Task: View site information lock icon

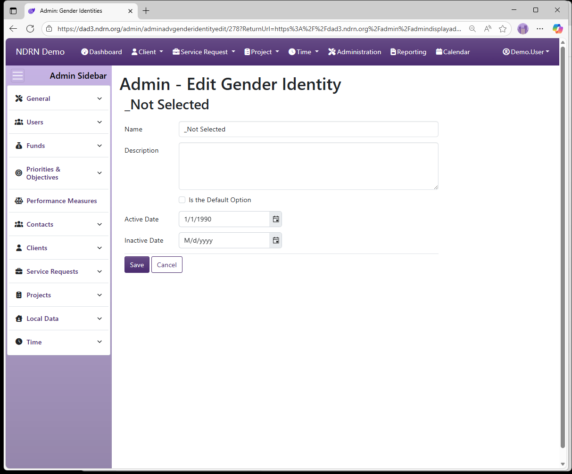Action: [49, 29]
